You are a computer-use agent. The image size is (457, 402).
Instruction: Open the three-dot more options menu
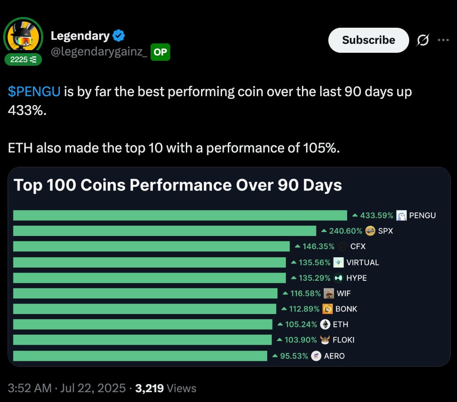[x=443, y=40]
